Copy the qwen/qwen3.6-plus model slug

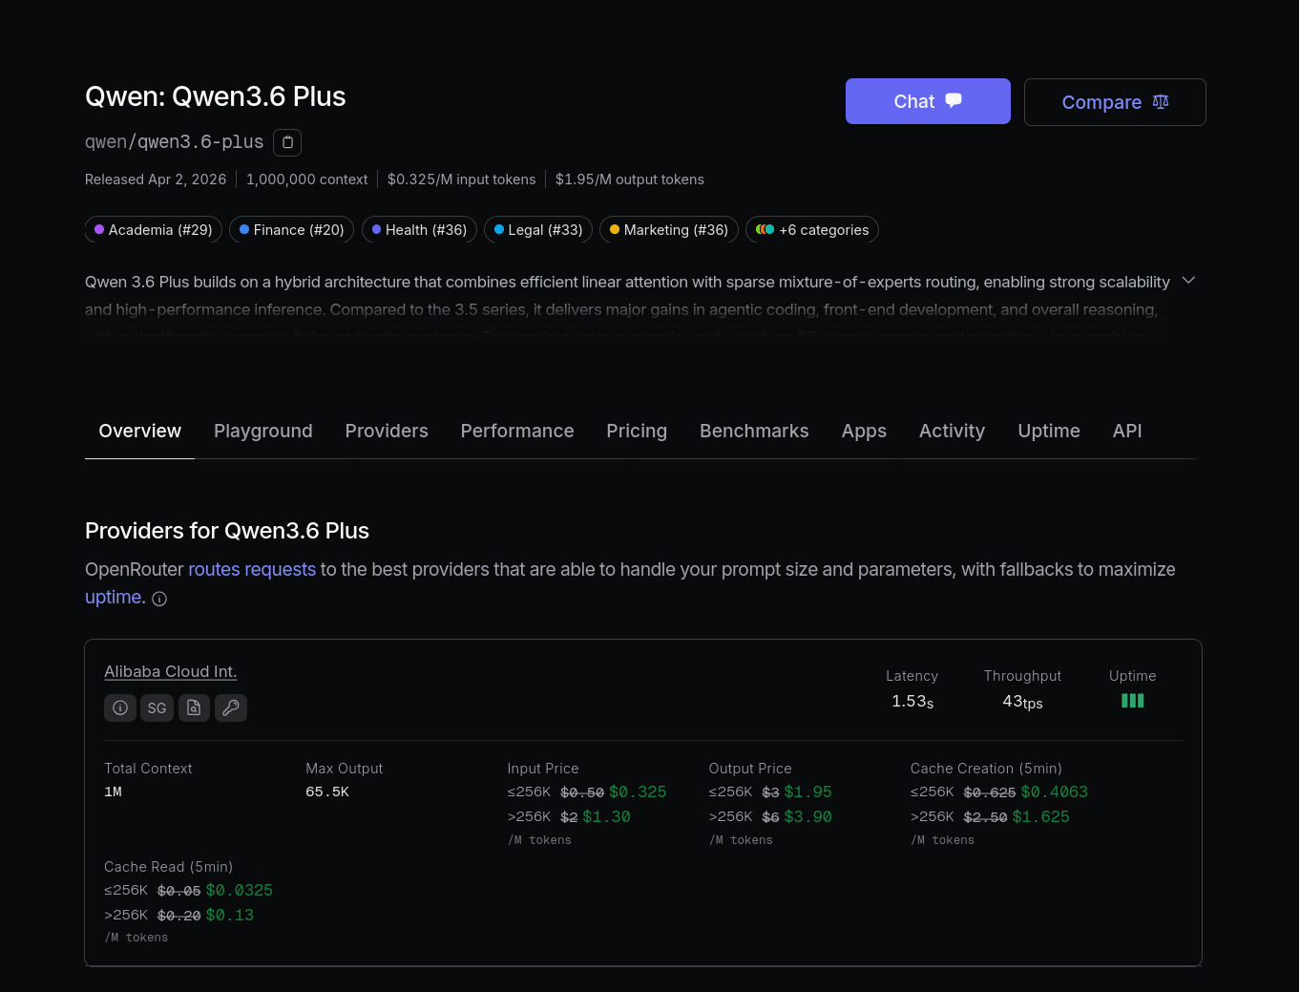pos(287,142)
